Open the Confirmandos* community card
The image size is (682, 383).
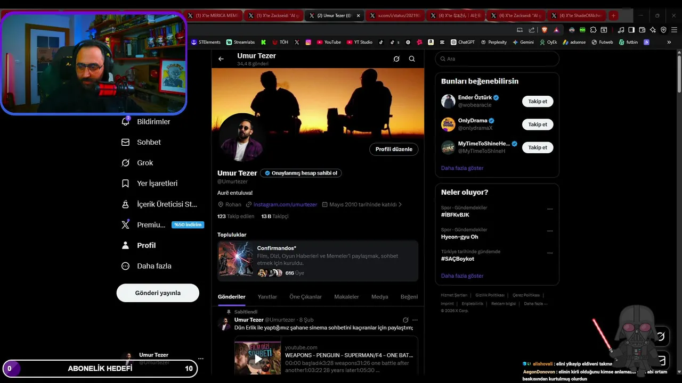(318, 261)
